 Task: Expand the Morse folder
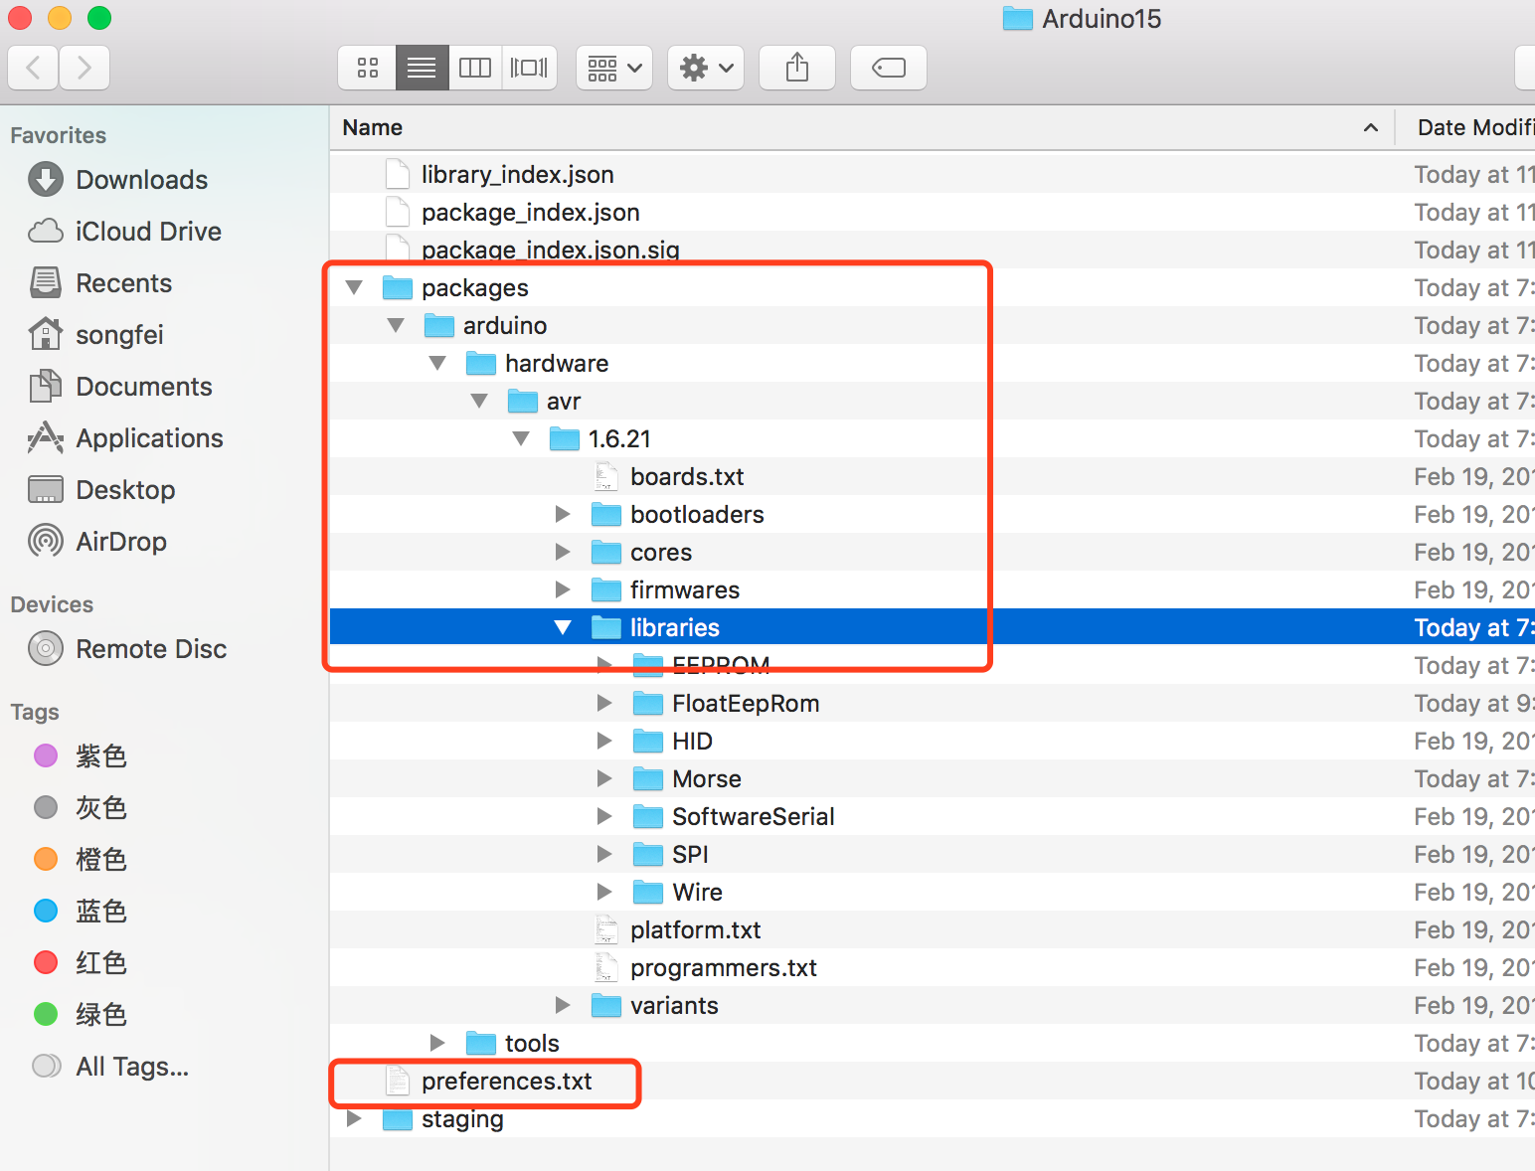[604, 778]
